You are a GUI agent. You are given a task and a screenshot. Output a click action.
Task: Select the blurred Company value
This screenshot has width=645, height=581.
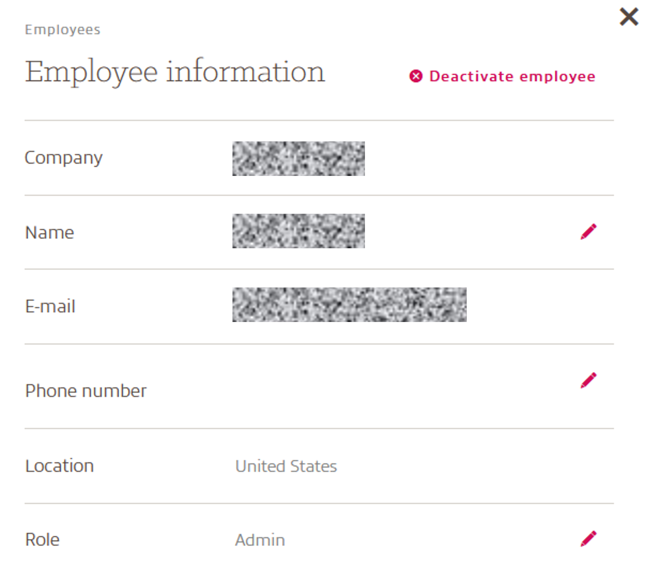(x=298, y=159)
